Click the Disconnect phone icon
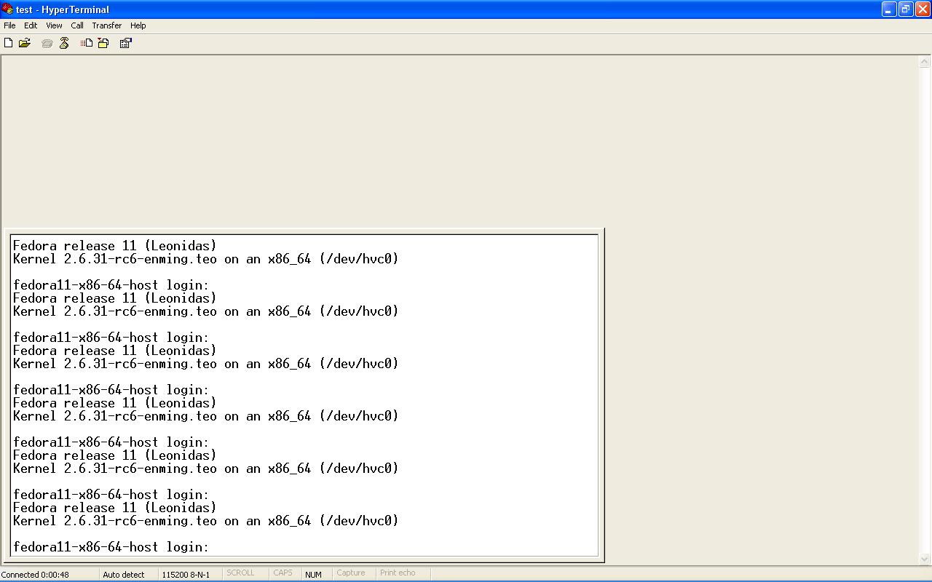Viewport: 932px width, 582px height. (64, 43)
